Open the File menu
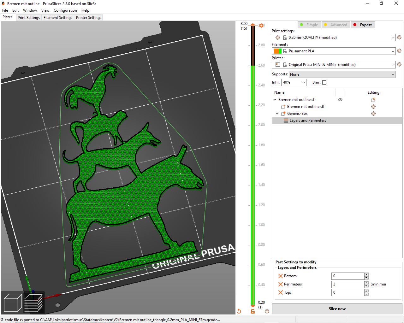 5,10
